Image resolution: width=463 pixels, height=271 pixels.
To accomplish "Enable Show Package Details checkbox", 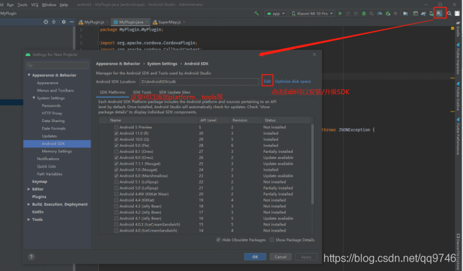I will coord(272,240).
